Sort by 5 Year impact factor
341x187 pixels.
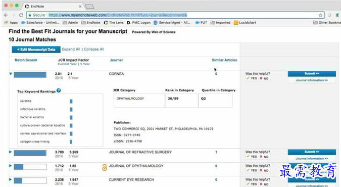click(x=85, y=64)
